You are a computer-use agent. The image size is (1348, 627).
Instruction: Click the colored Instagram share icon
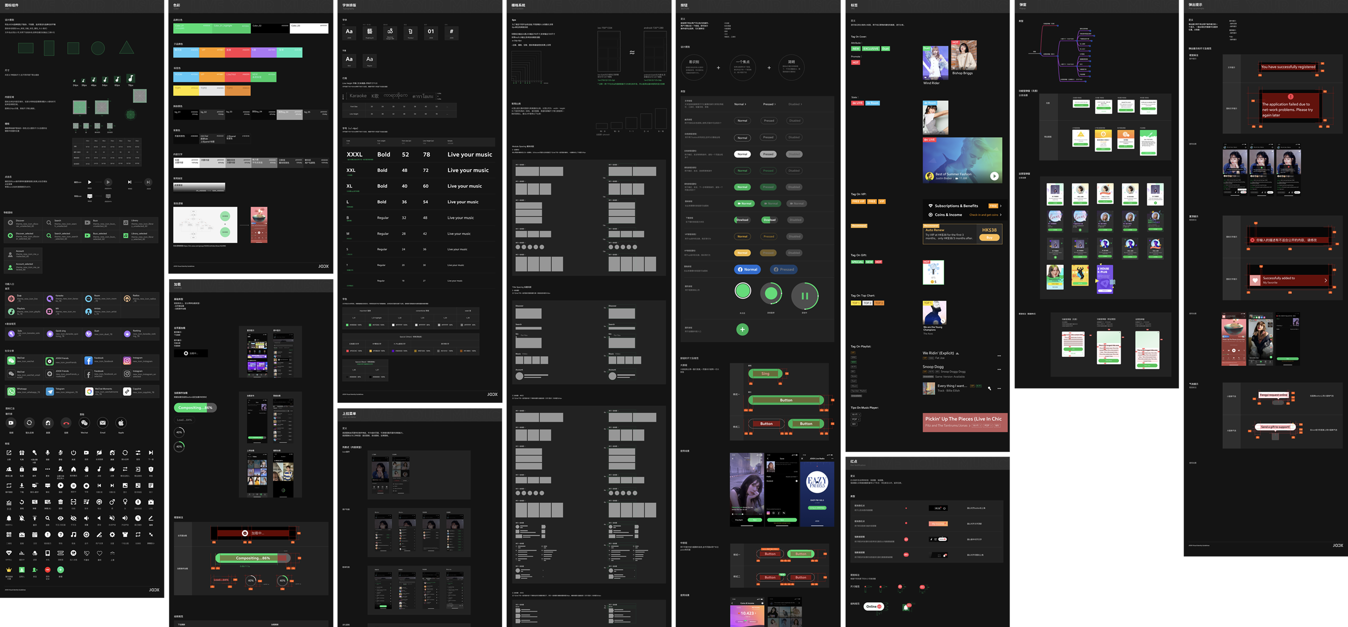click(127, 360)
